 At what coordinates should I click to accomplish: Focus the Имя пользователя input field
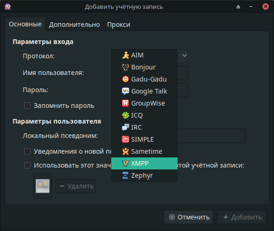pos(183,73)
